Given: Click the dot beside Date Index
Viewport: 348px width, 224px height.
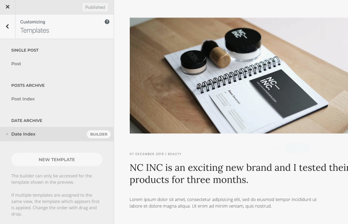Looking at the screenshot, I should coord(7,134).
